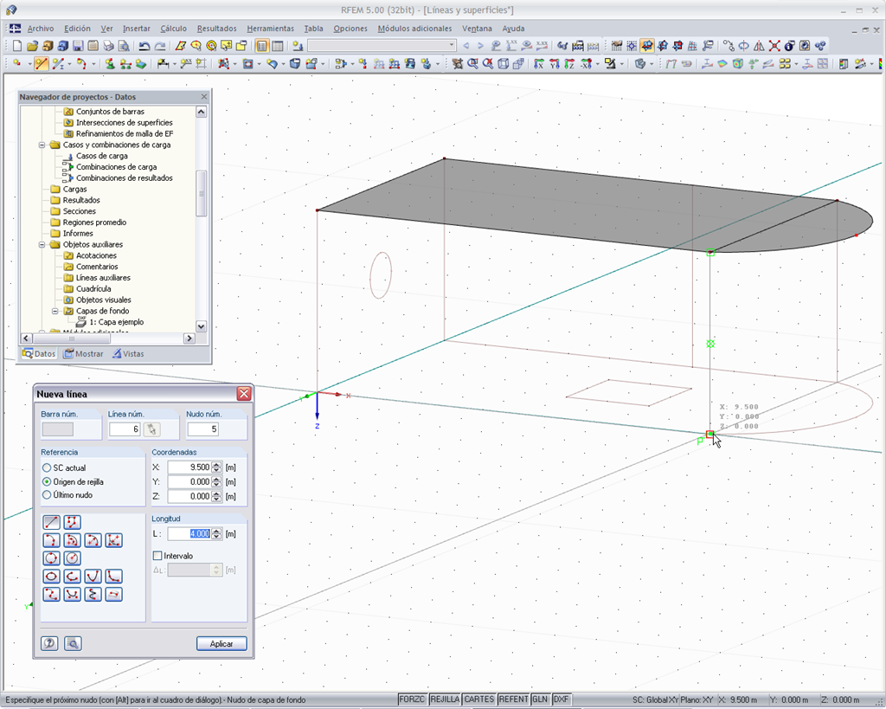Collapse the Objetos auxiliares tree node
Viewport: 886px width, 709px height.
click(42, 244)
